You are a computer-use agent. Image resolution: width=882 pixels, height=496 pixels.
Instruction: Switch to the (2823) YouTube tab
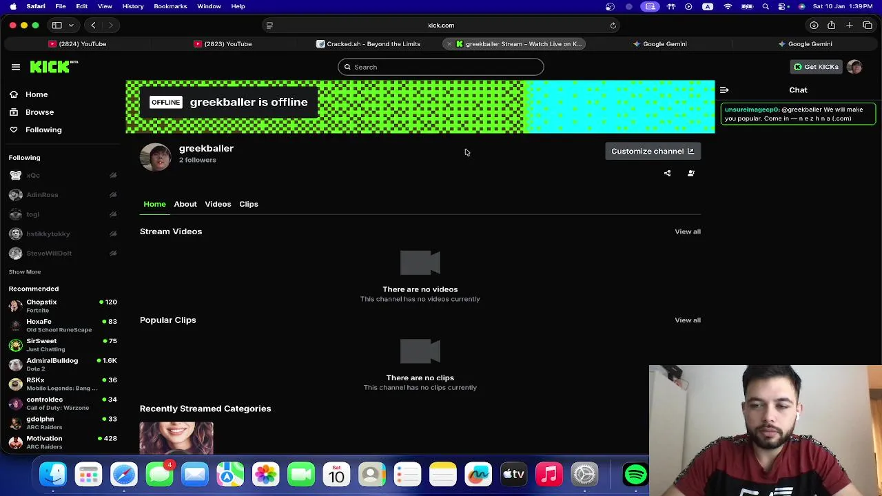point(223,44)
